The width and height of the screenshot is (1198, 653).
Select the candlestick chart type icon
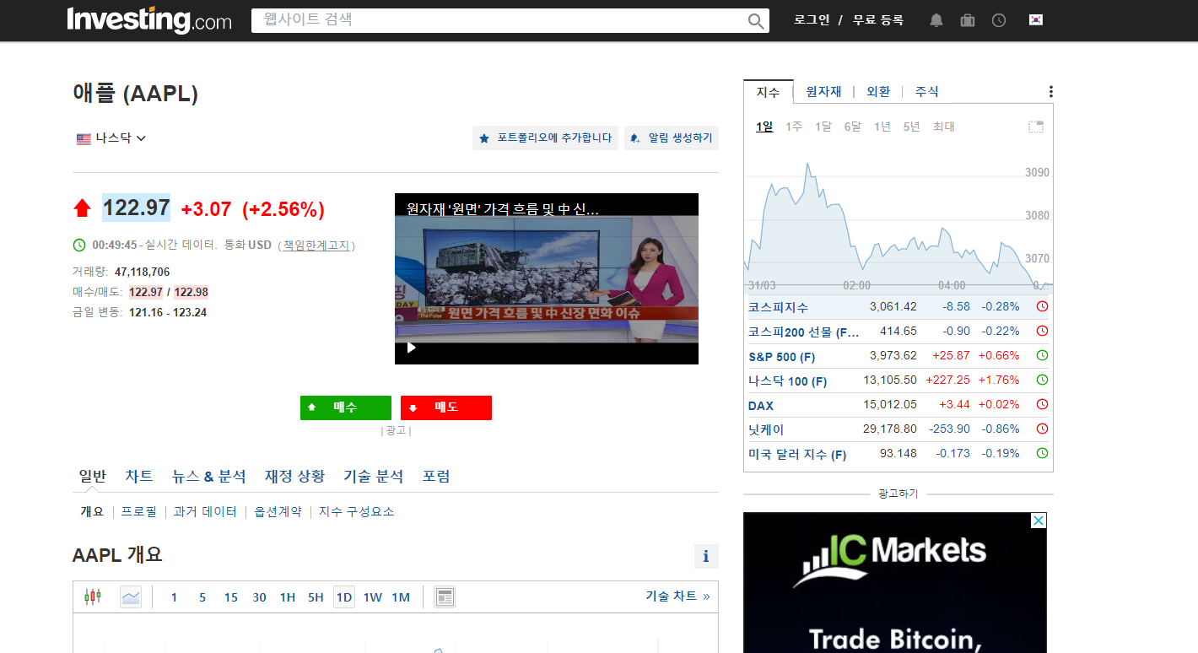93,597
